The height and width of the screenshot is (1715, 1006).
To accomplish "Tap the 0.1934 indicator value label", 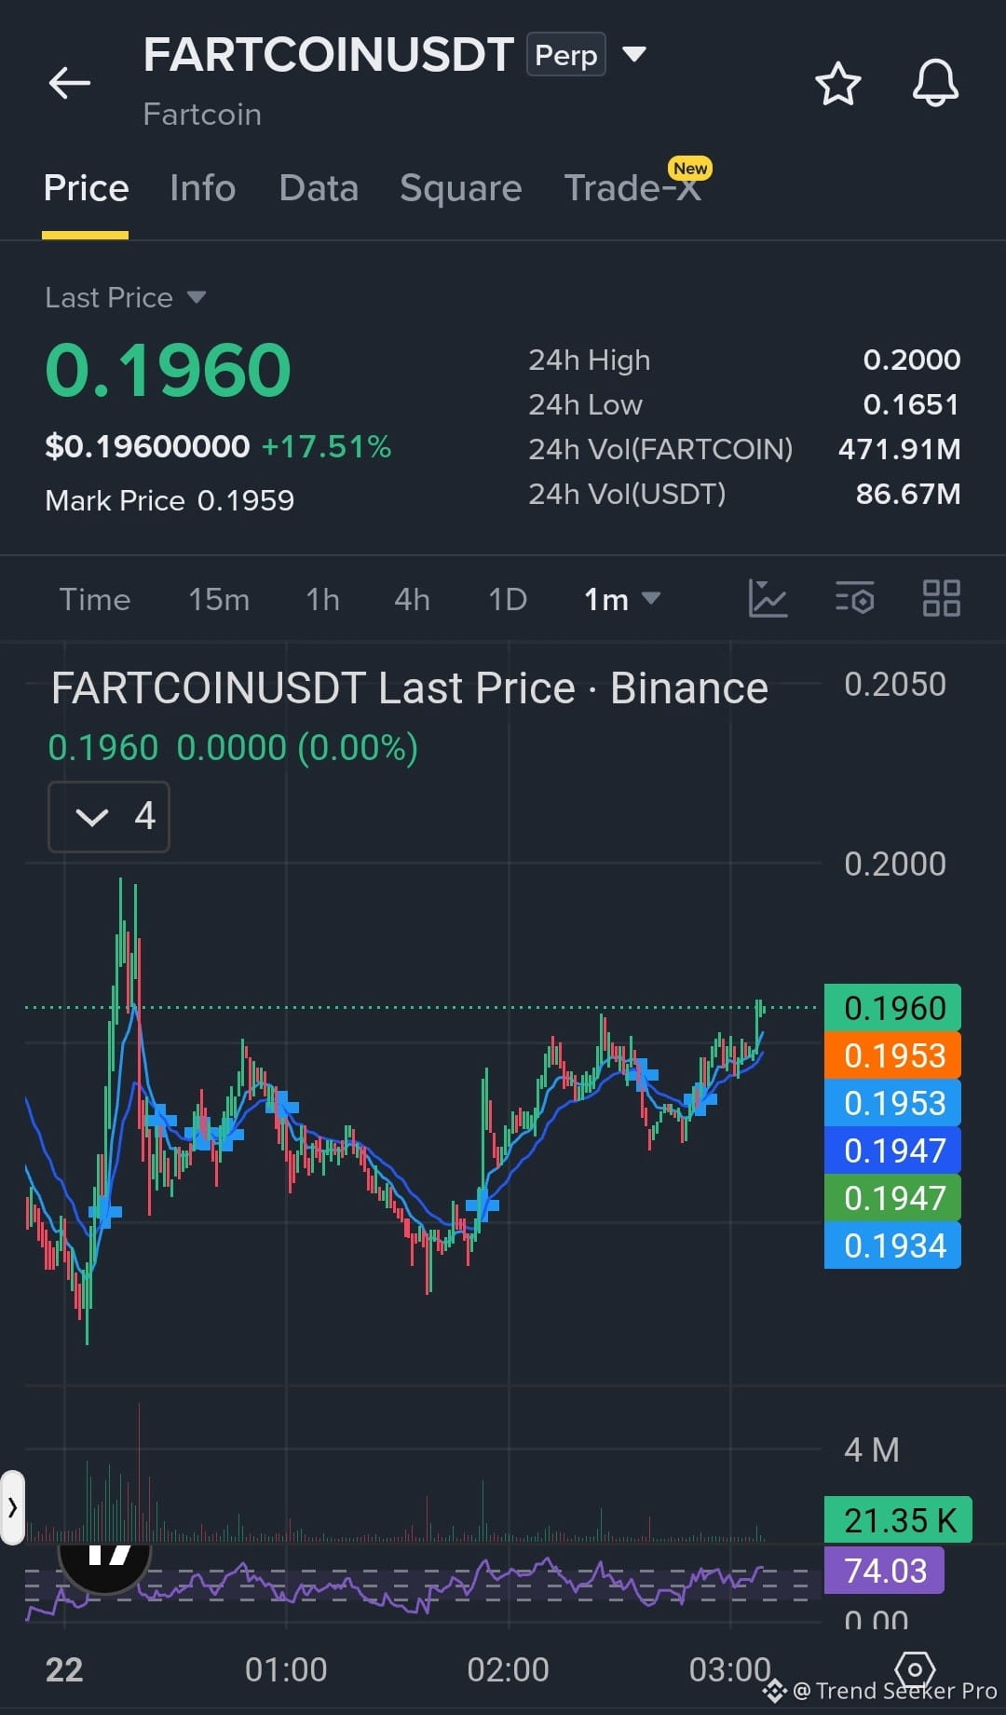I will pyautogui.click(x=892, y=1245).
